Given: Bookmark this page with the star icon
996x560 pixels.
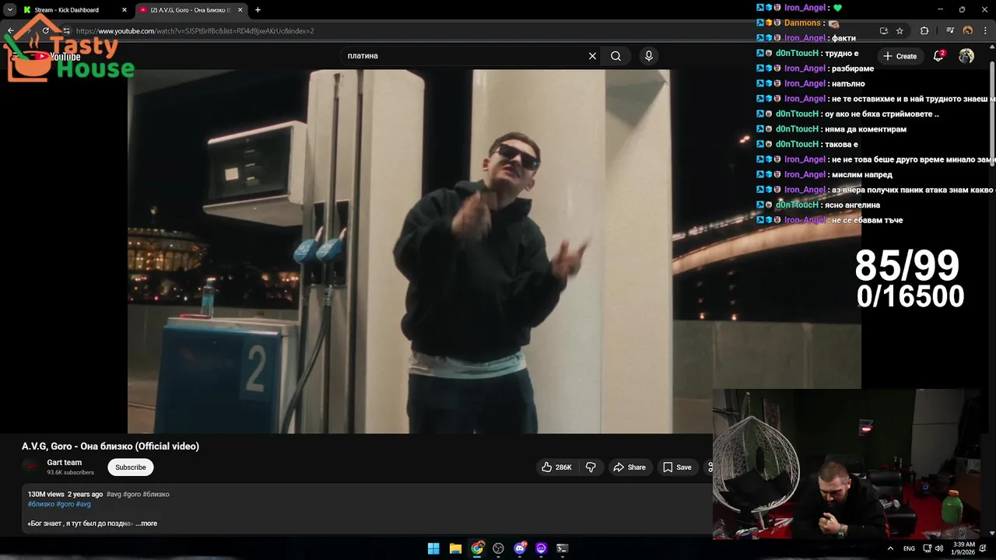Looking at the screenshot, I should point(900,31).
